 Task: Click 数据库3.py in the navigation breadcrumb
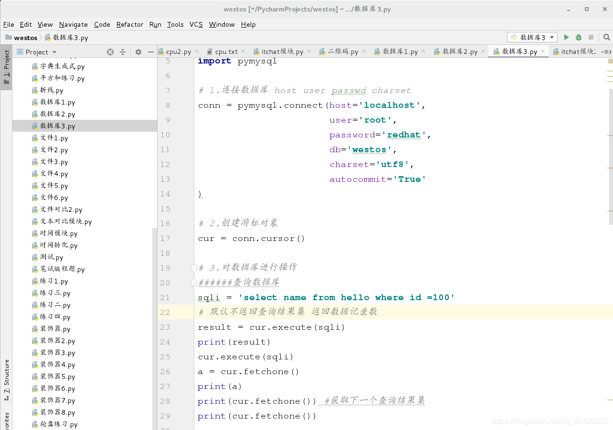tap(66, 38)
